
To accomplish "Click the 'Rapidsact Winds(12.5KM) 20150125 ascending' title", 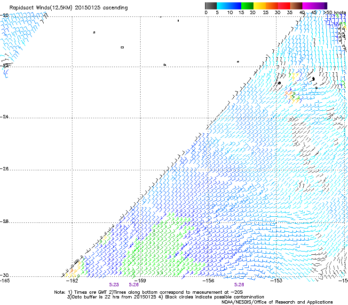I will click(x=69, y=8).
